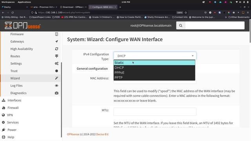This screenshot has height=141, width=251.
Task: Click the Gateways arrow icon
Action: tap(56, 42)
